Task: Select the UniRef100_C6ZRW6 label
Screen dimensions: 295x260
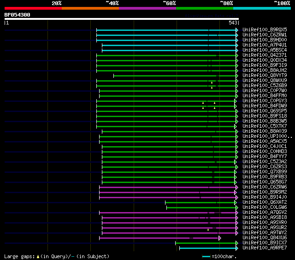Action: (265, 187)
